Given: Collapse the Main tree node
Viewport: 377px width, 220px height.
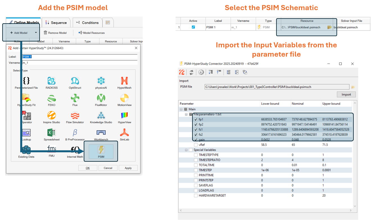Looking at the screenshot, I should tap(181, 109).
